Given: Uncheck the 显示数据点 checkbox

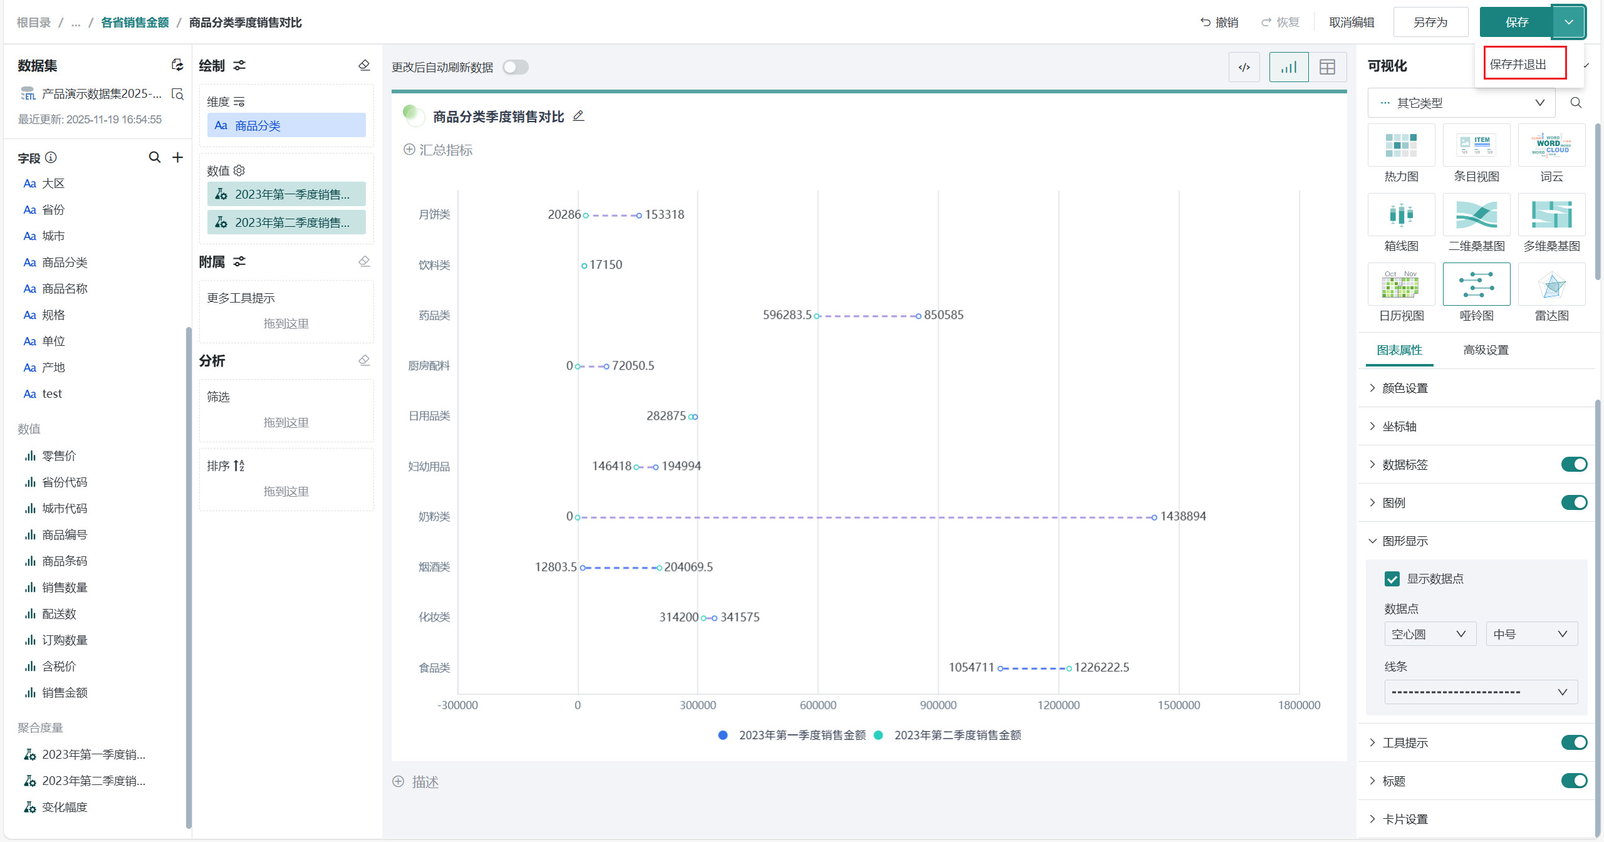Looking at the screenshot, I should tap(1392, 579).
